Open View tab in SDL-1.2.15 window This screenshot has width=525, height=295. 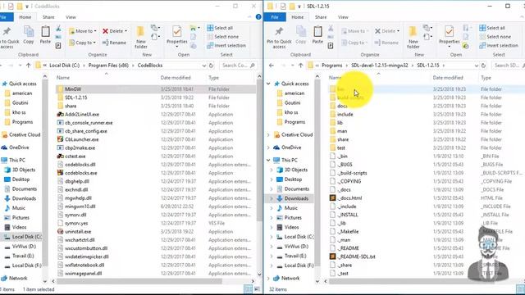343,17
